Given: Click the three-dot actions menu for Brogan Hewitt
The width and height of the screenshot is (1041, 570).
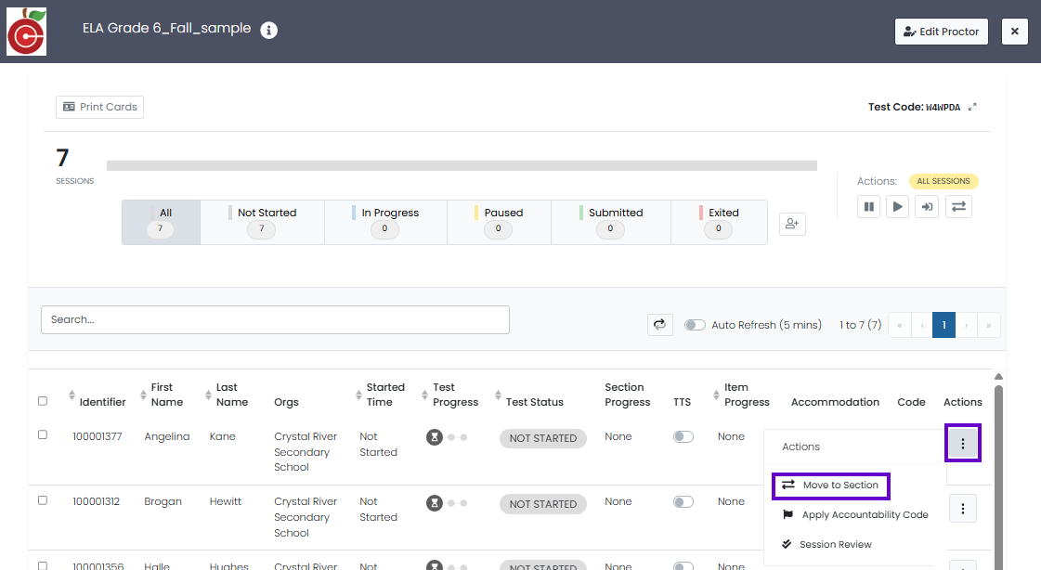Looking at the screenshot, I should 963,509.
